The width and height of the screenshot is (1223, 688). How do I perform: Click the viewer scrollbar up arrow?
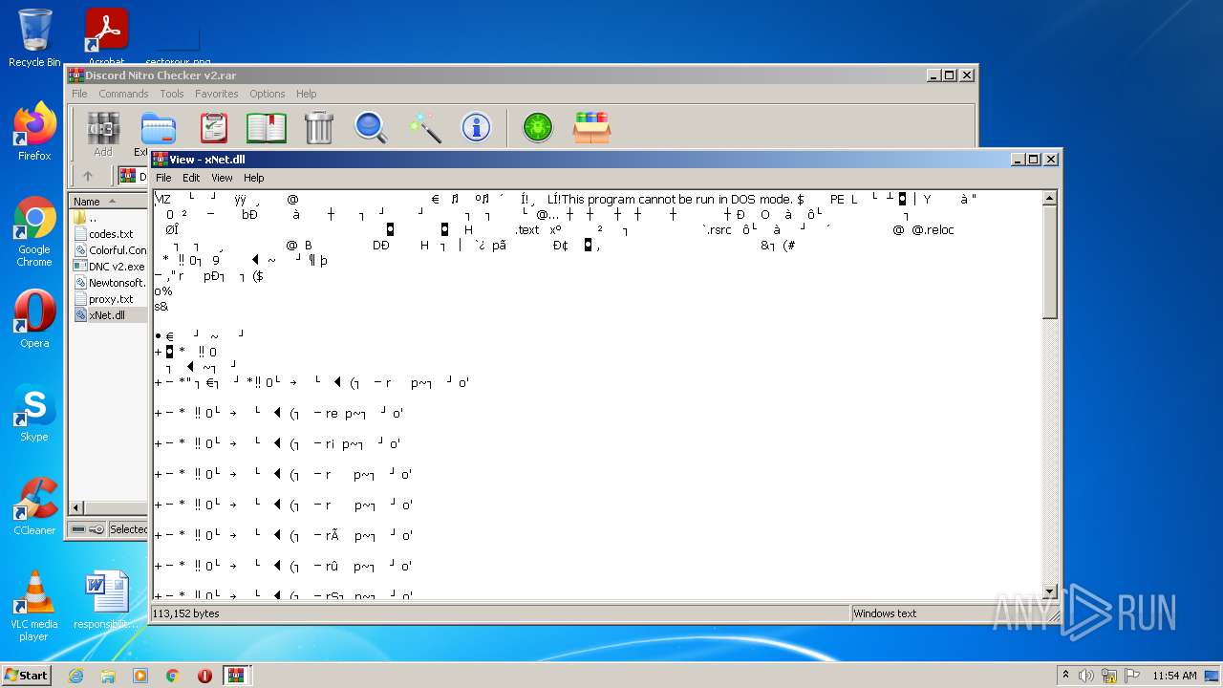1050,199
